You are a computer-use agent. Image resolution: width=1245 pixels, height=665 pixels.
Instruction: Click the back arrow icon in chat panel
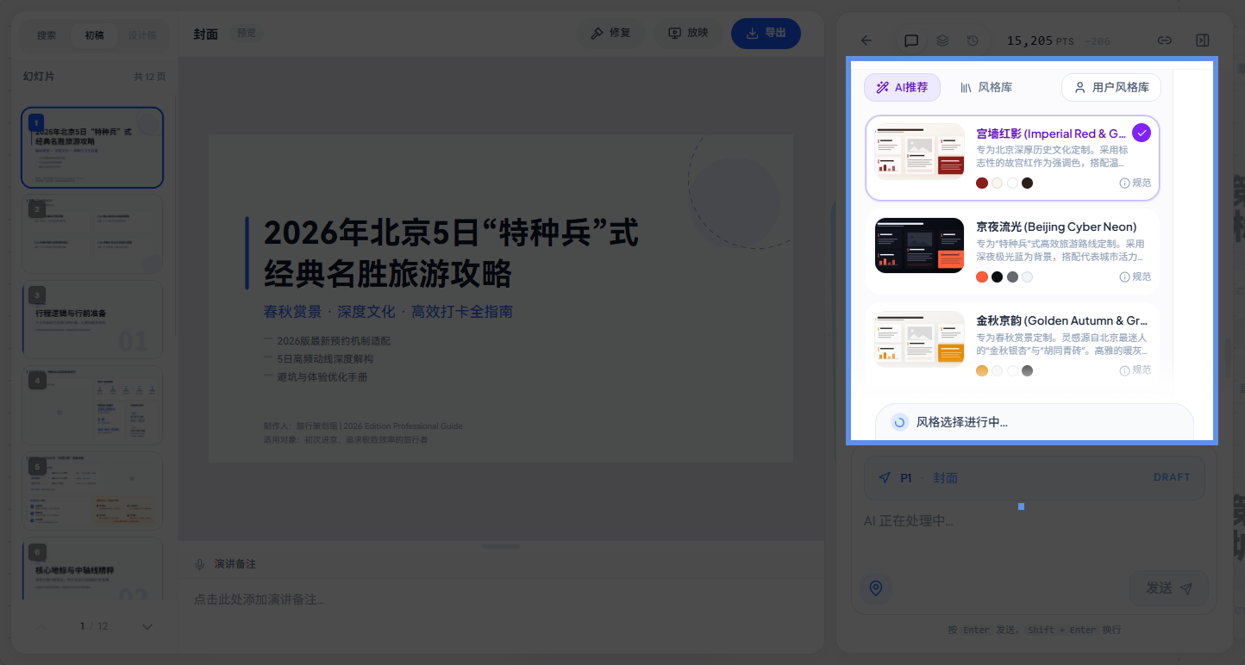point(866,40)
